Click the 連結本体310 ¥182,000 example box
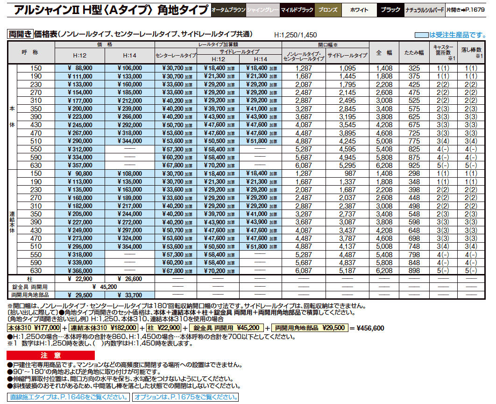 pyautogui.click(x=103, y=328)
